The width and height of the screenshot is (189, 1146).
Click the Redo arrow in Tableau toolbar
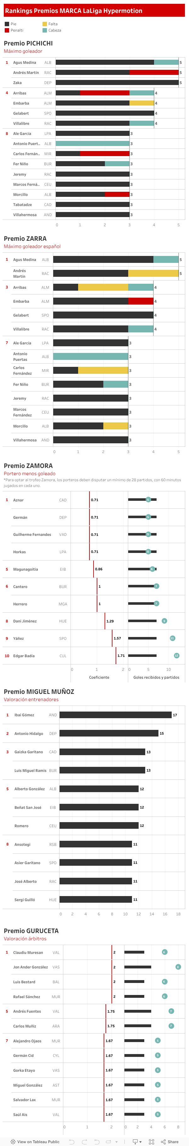(x=84, y=1142)
